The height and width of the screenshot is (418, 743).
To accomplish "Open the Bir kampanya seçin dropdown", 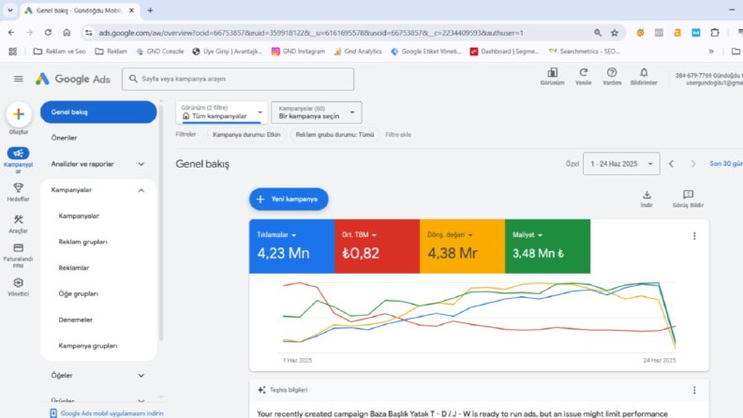I will (x=317, y=112).
